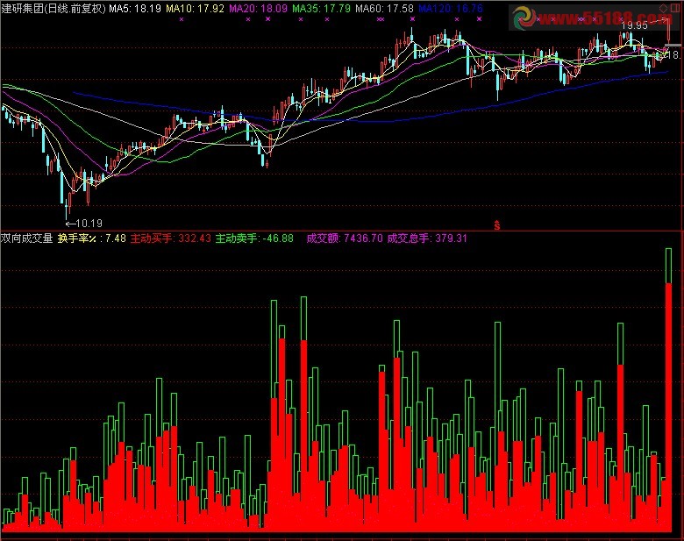Click the MA35: 17.79 label

[x=322, y=8]
